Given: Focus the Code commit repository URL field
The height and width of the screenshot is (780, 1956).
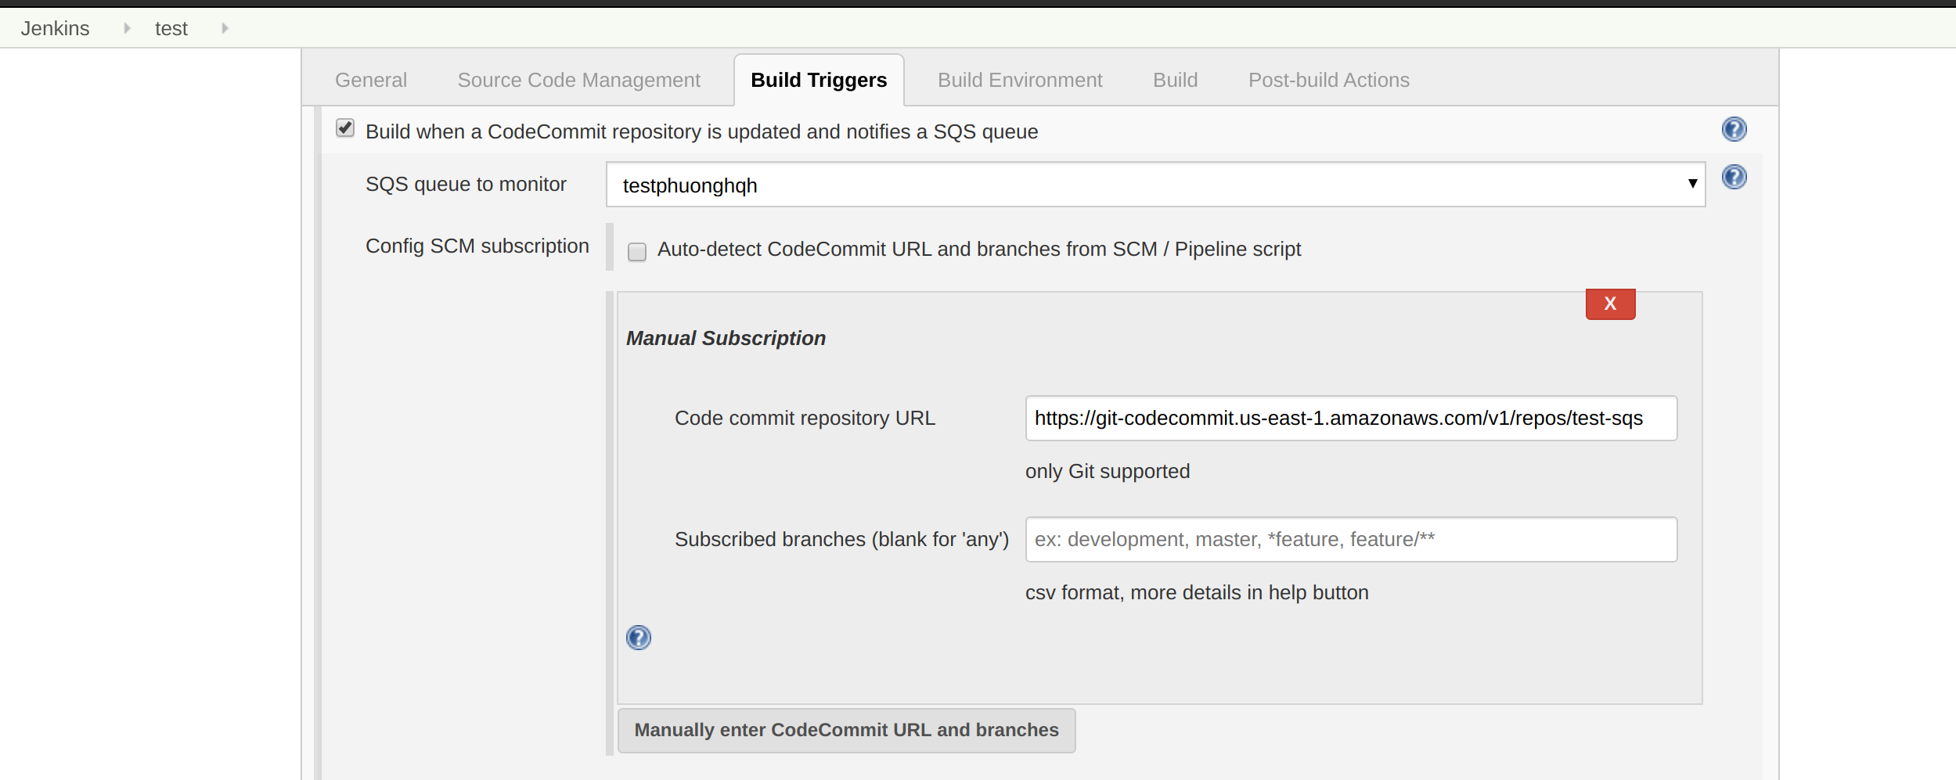Looking at the screenshot, I should 1350,419.
